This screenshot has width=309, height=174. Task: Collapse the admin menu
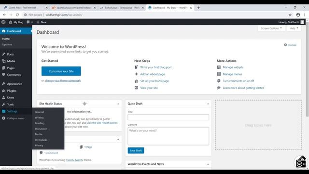(13, 118)
